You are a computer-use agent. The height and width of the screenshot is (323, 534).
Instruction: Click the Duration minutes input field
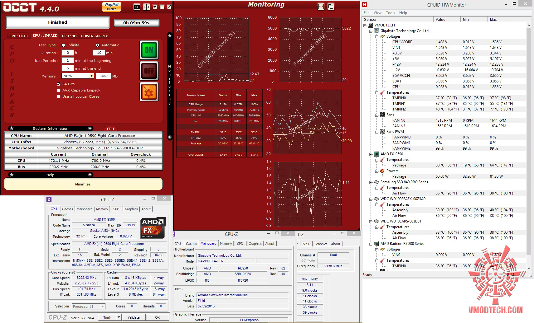pyautogui.click(x=99, y=53)
